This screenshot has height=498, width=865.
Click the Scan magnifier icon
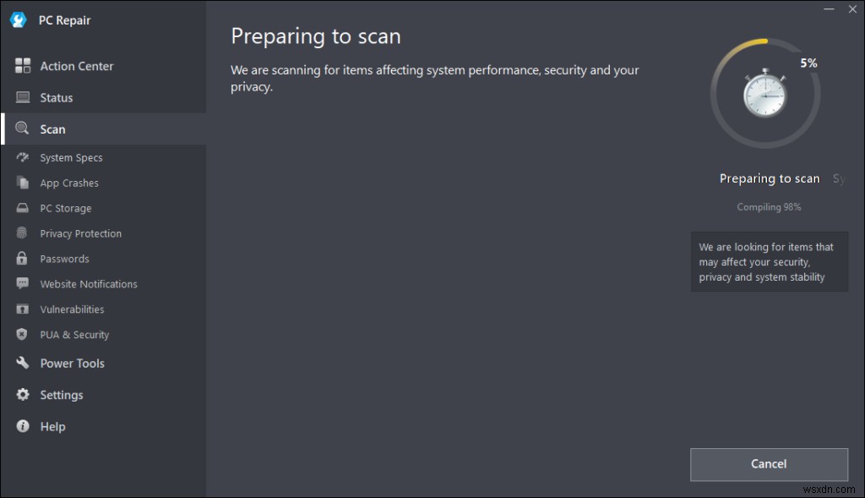[22, 129]
